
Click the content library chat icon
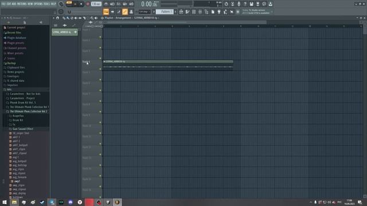pos(264,4)
